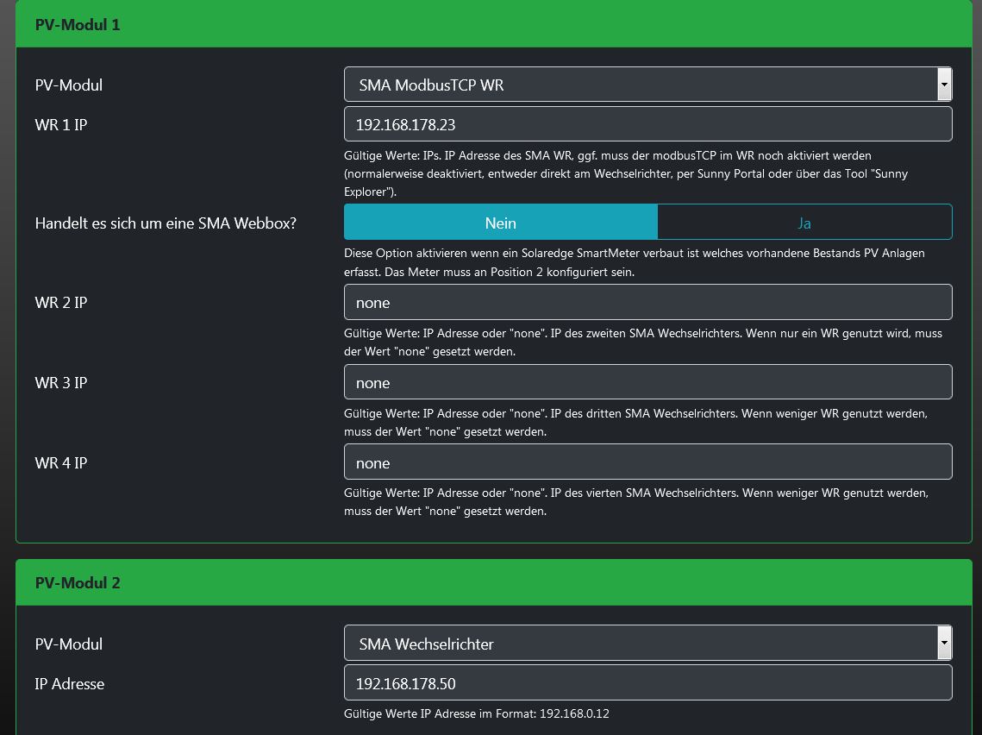This screenshot has width=982, height=735.
Task: Click into the WR 2 IP field
Action: 647,303
